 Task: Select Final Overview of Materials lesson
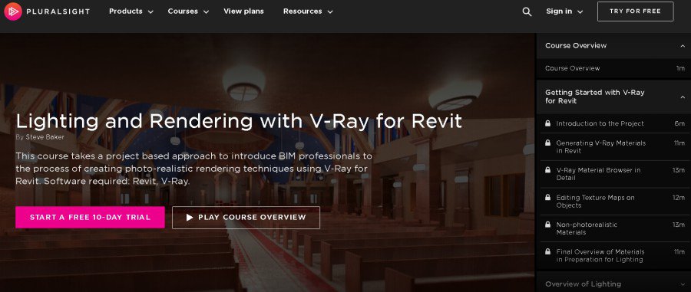(x=613, y=256)
